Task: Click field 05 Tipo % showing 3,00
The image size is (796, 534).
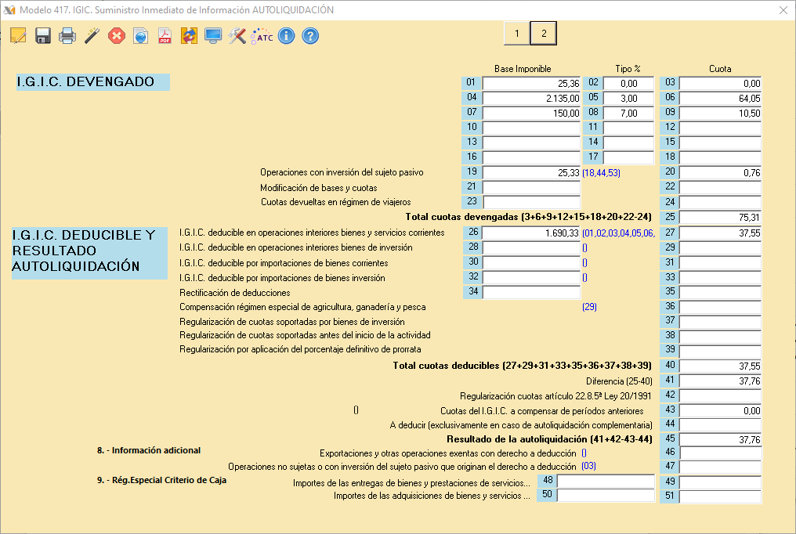Action: pos(628,98)
